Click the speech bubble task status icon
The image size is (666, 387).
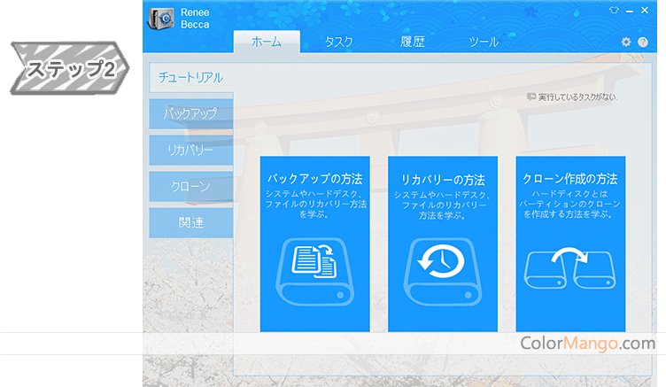(530, 97)
